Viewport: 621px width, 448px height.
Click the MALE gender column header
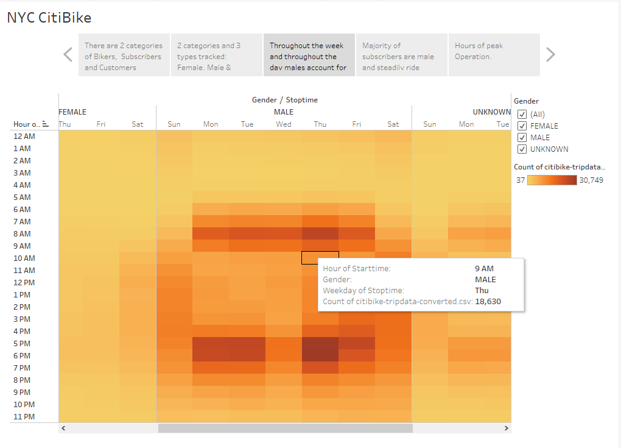[284, 112]
